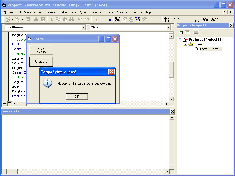This screenshot has width=235, height=176.
Task: Click the Add Standard EXE Project icon
Action: (x=8, y=19)
